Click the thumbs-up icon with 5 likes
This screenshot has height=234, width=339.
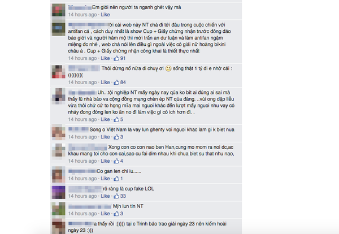tap(116, 119)
